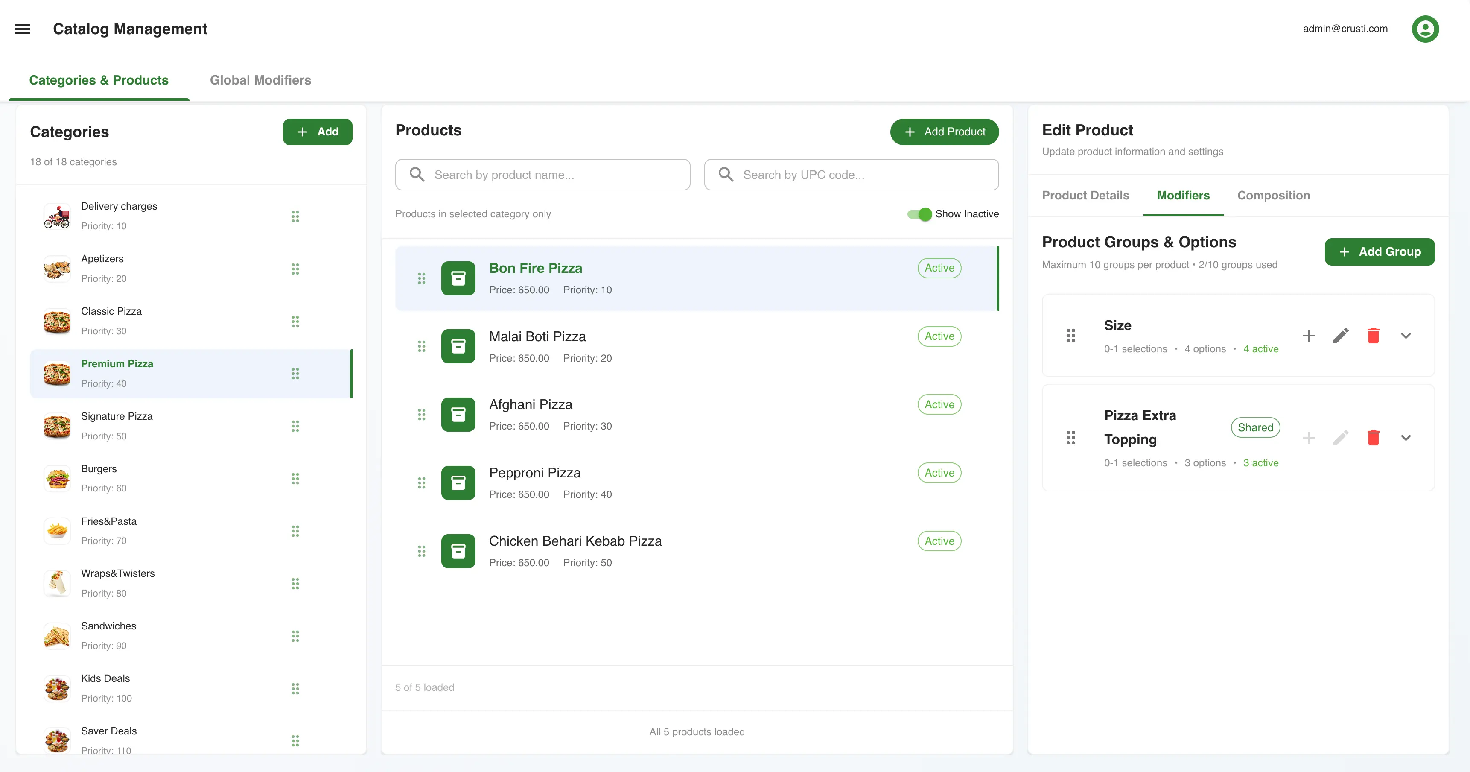Click the Search by UPC code field

click(850, 174)
